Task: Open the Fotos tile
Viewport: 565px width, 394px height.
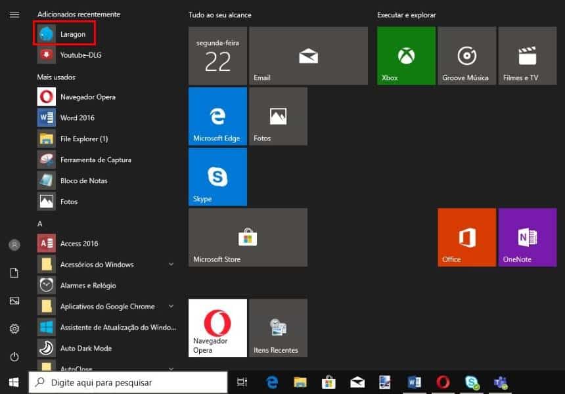Action: (278, 116)
